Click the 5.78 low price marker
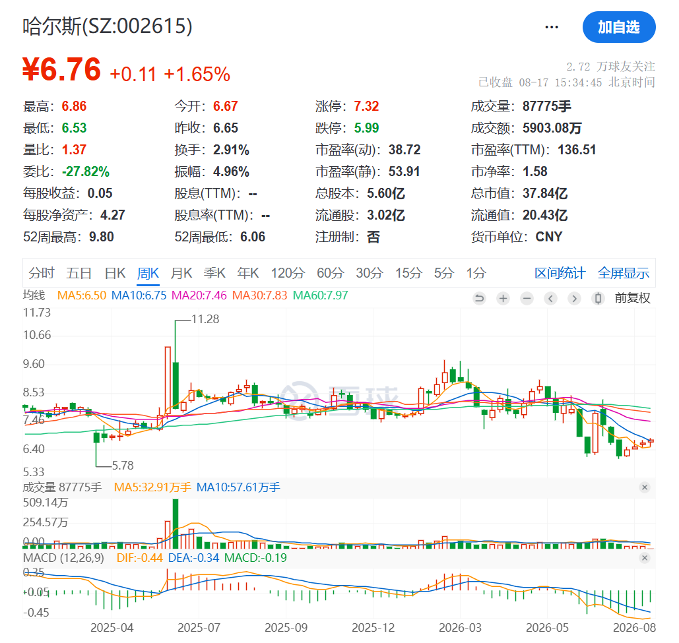The width and height of the screenshot is (679, 643). coord(123,466)
